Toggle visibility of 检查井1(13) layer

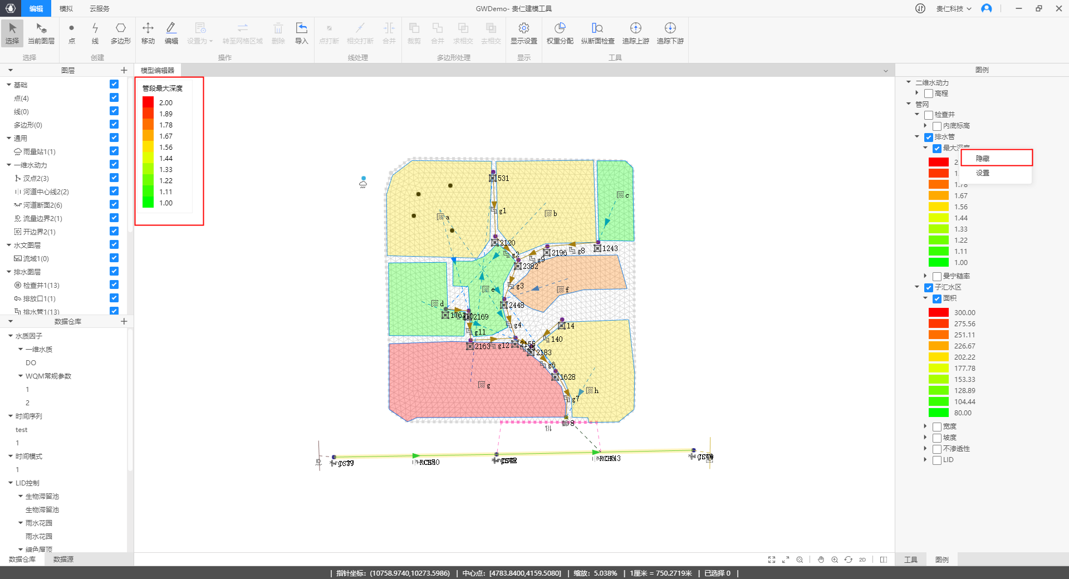[x=114, y=284]
